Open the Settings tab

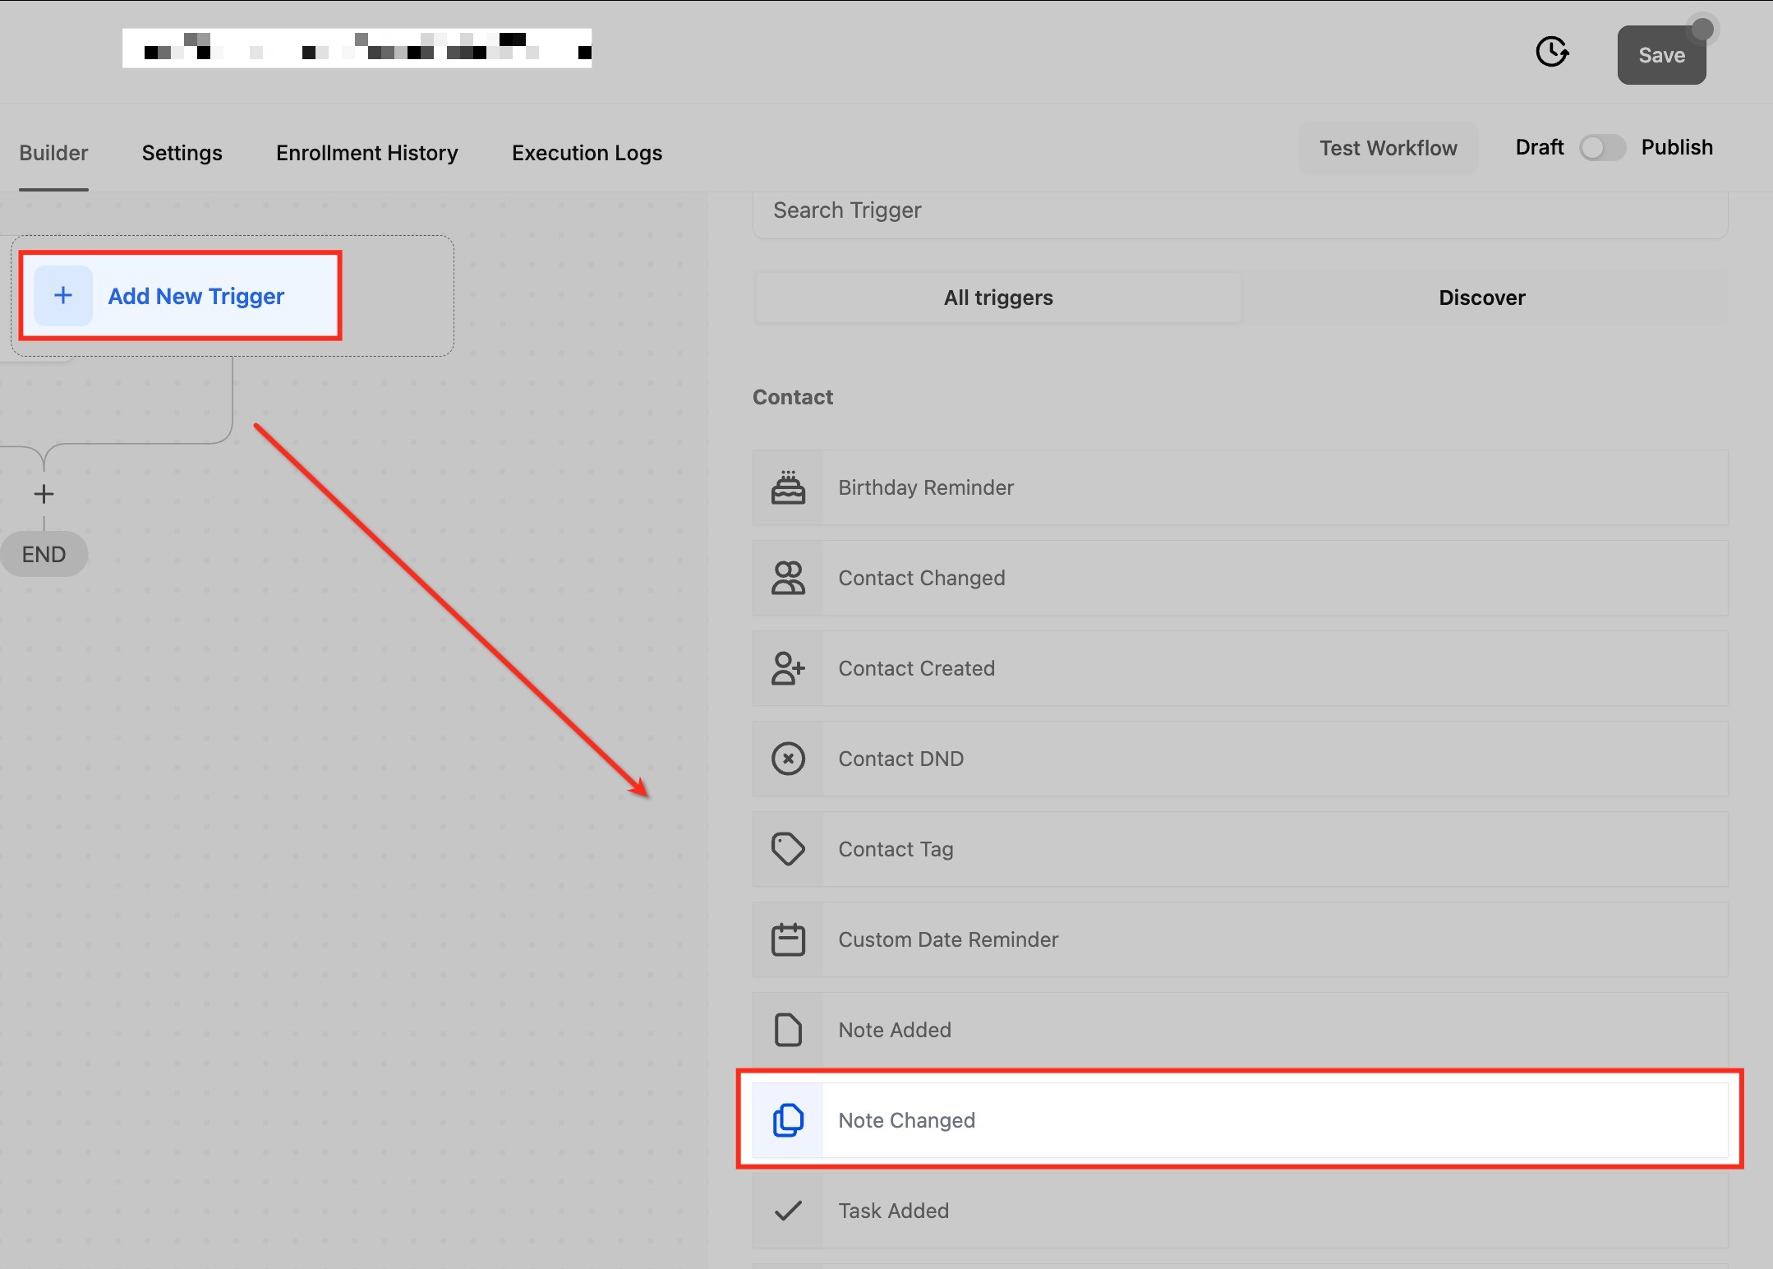[182, 153]
